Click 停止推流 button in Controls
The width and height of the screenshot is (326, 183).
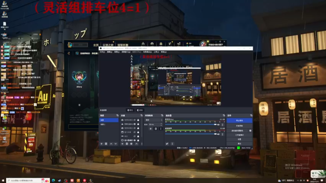(239, 120)
